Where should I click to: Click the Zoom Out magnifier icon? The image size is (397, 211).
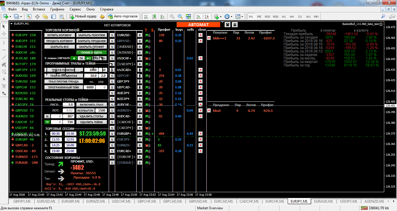[180, 17]
